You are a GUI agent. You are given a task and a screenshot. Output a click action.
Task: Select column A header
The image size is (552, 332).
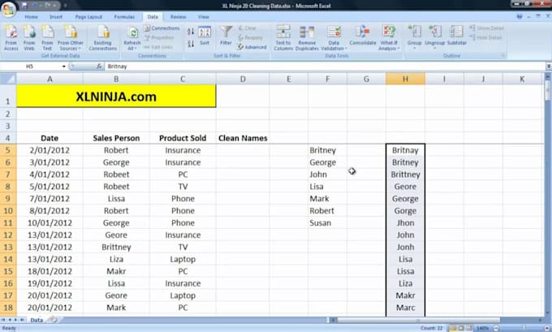(50, 79)
